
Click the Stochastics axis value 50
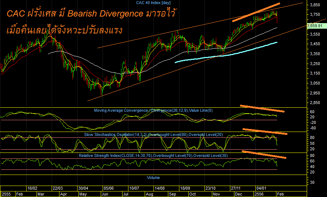(312, 143)
